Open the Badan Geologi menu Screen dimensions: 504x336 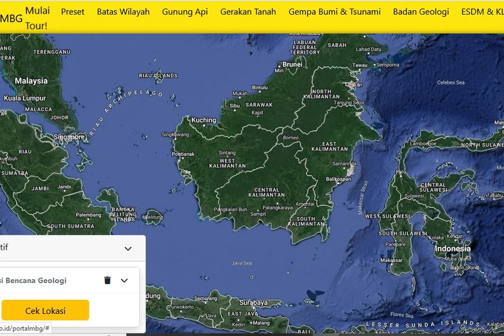pos(421,12)
